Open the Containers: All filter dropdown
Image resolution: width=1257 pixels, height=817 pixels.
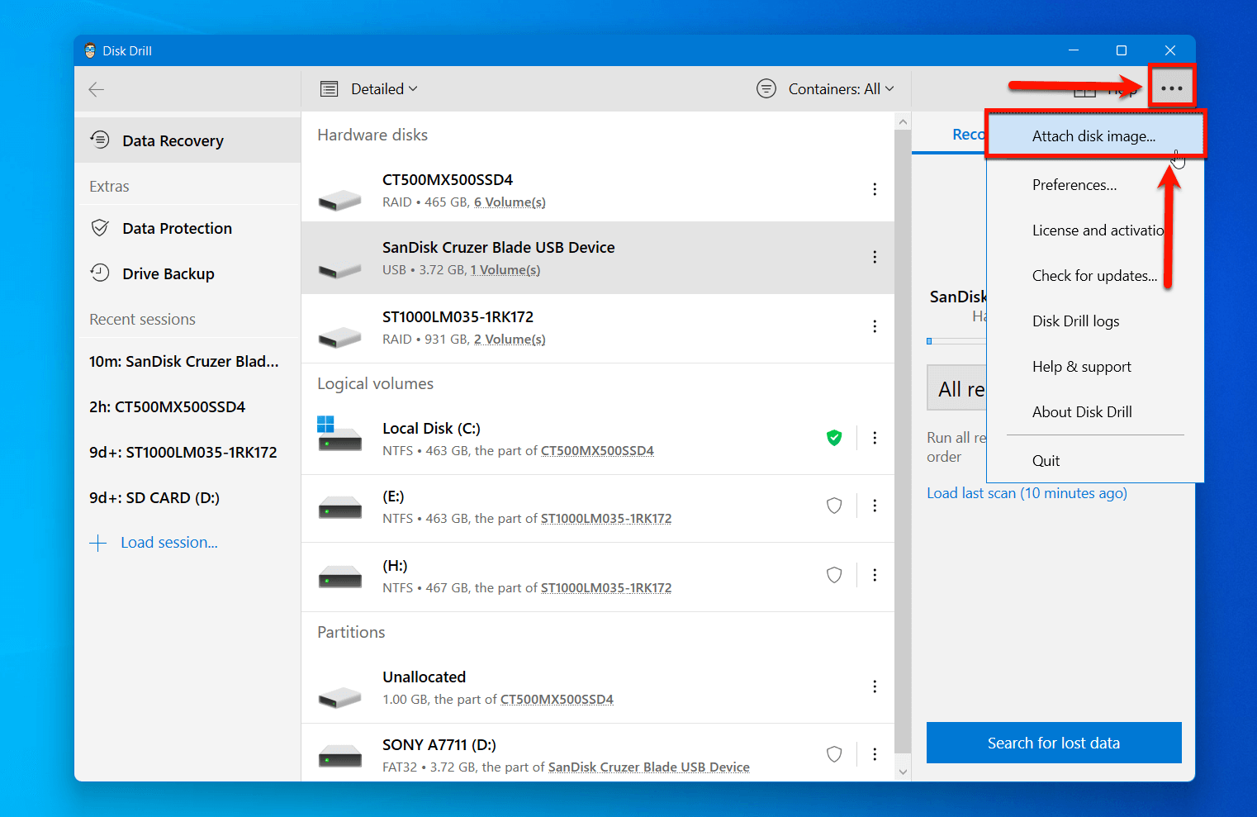pyautogui.click(x=841, y=88)
